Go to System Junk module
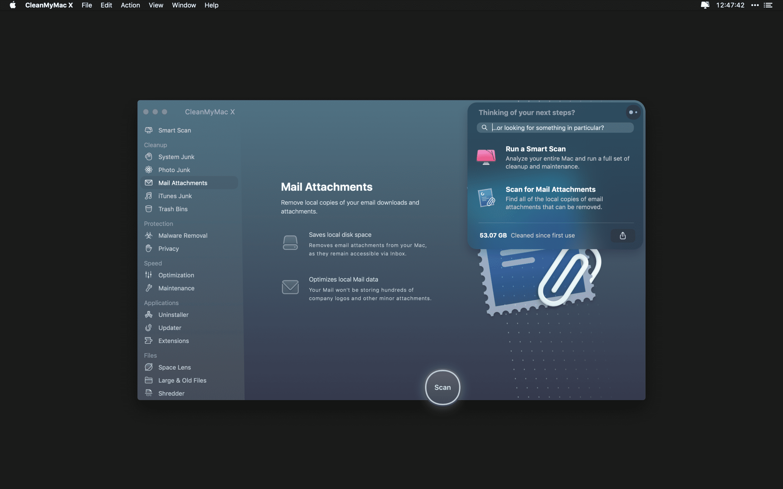Viewport: 783px width, 489px height. tap(176, 156)
